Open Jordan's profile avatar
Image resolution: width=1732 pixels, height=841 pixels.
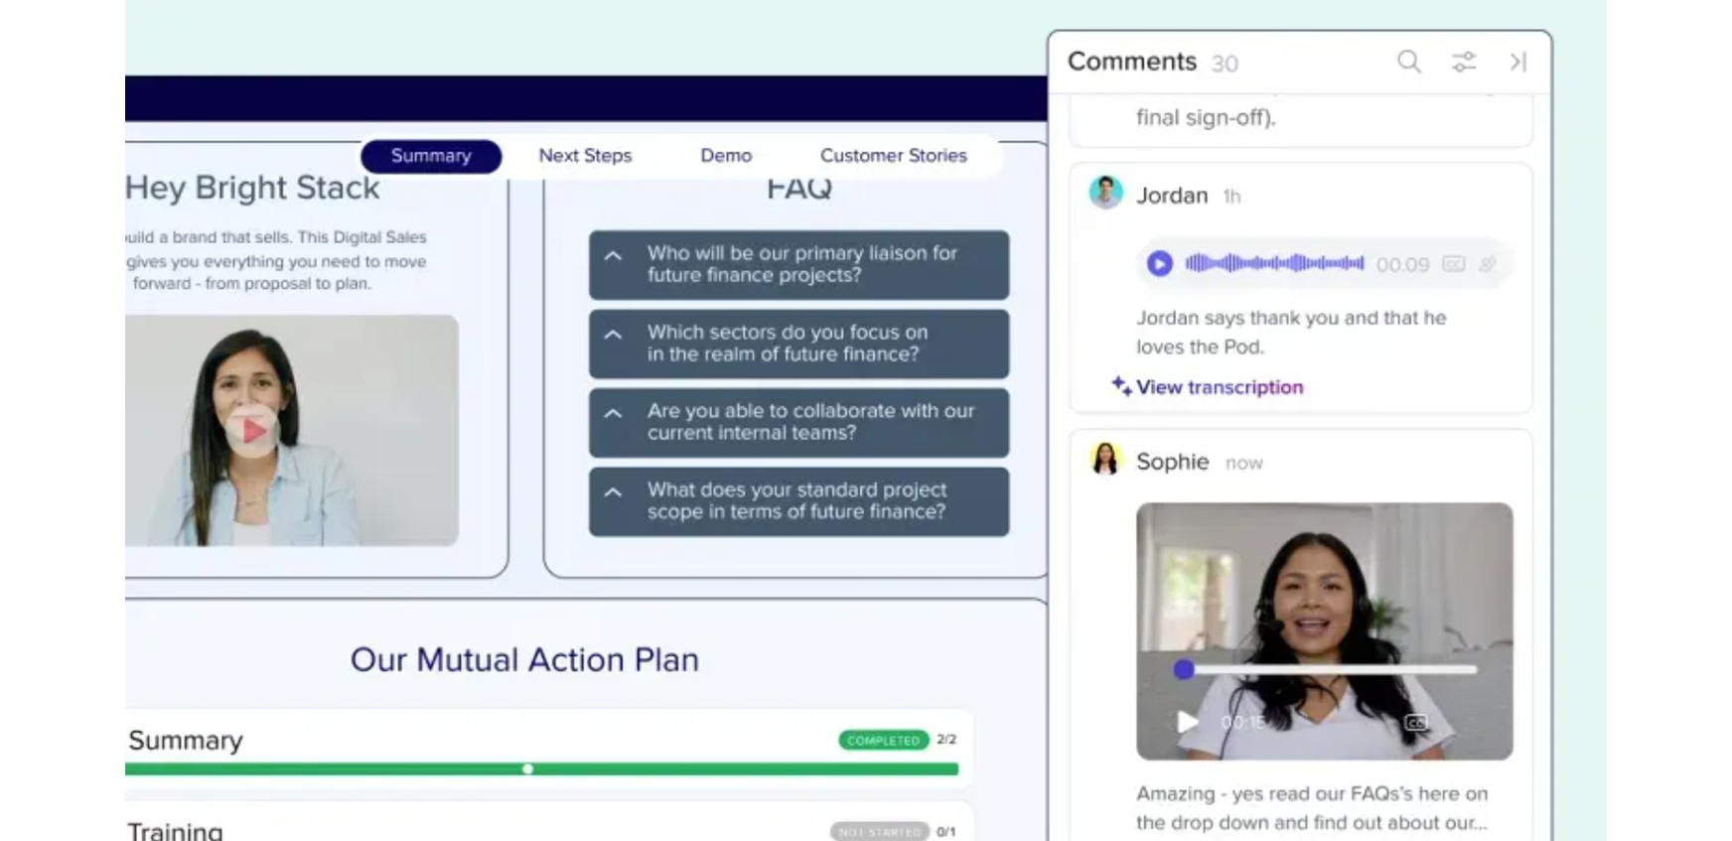tap(1105, 193)
